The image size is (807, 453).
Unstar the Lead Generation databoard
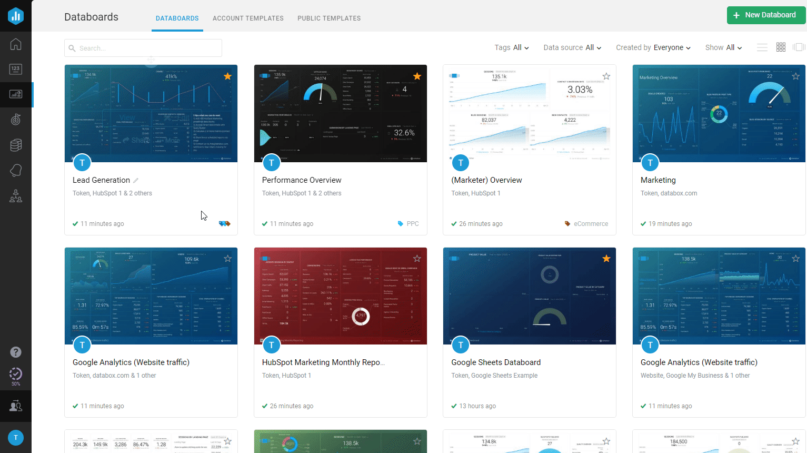pos(227,76)
